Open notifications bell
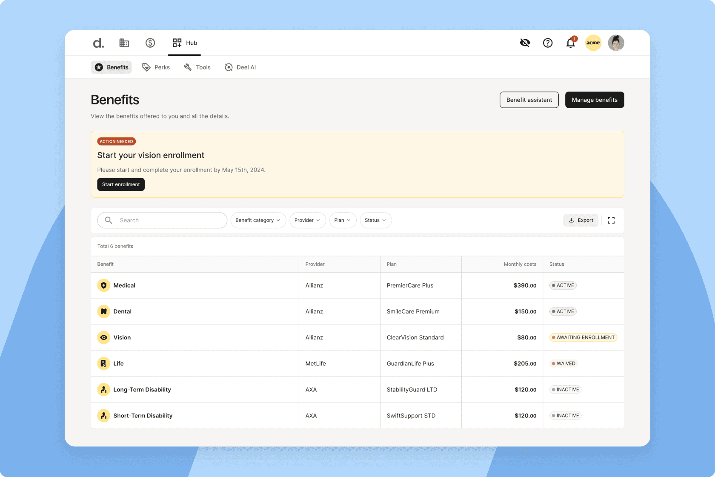The height and width of the screenshot is (477, 715). pos(571,43)
